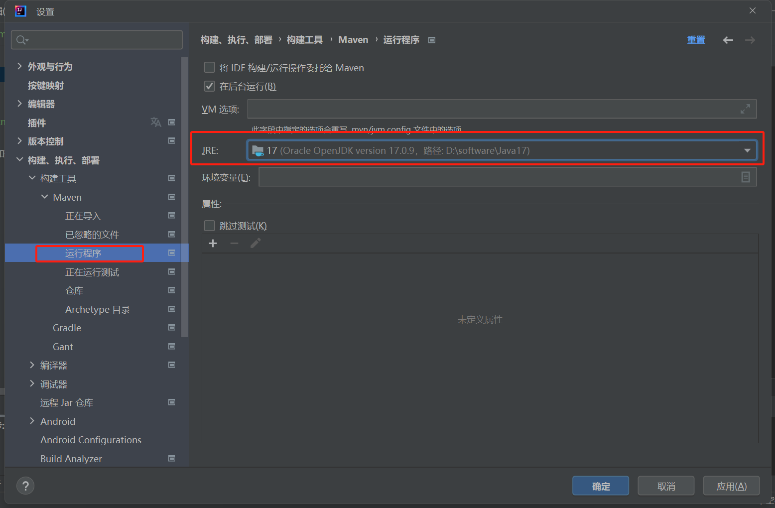Click the project icon in Maven row
775x508 pixels.
coord(172,197)
